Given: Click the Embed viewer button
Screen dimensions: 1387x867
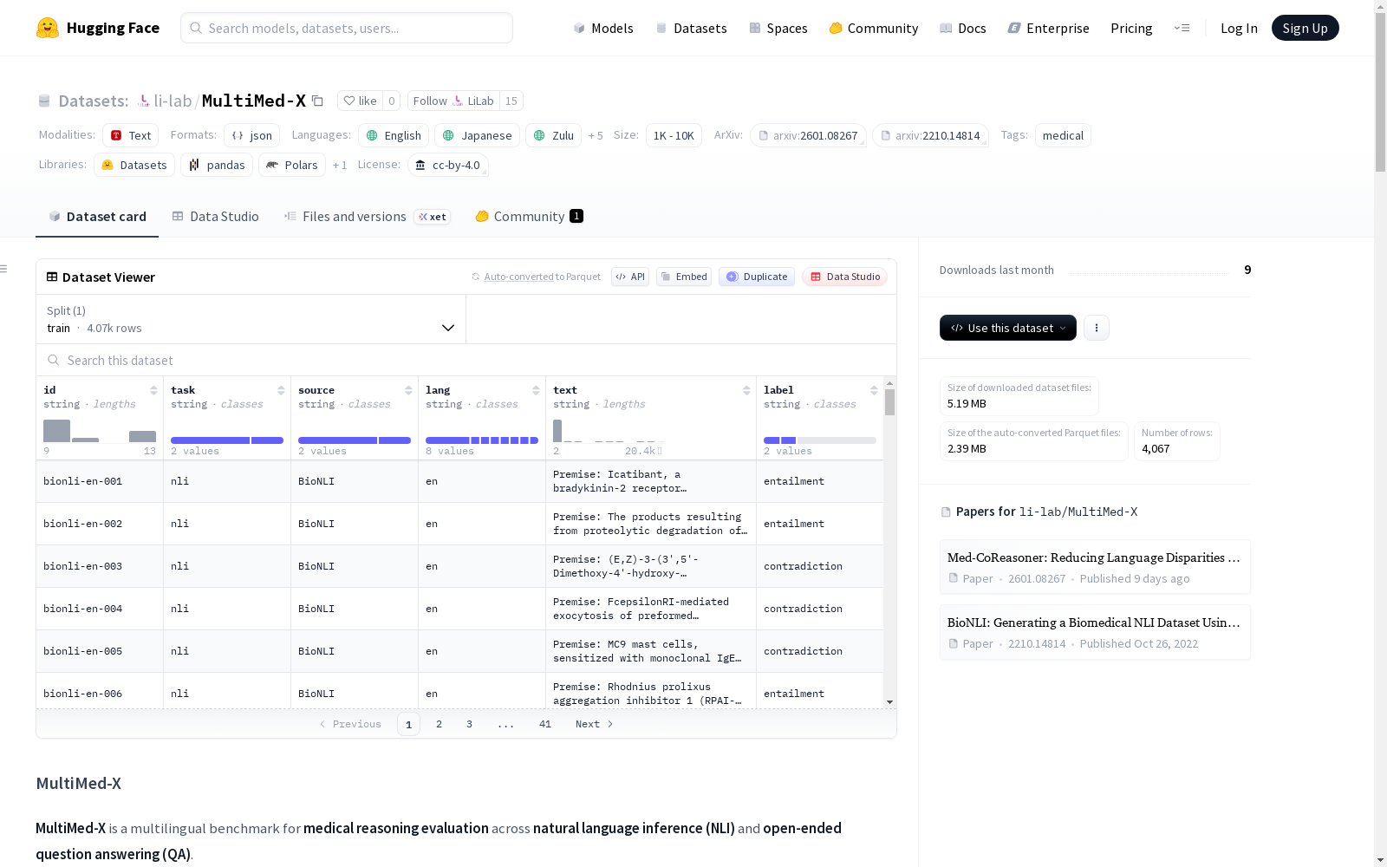Looking at the screenshot, I should point(684,277).
